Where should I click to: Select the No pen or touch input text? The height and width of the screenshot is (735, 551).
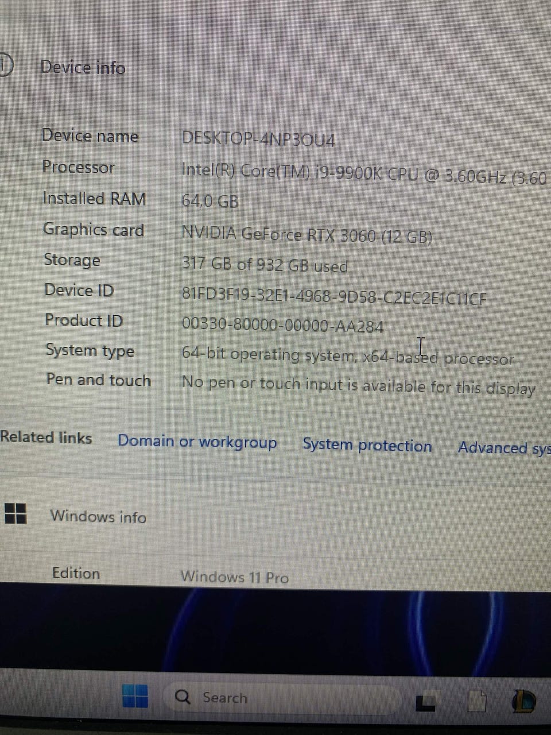coord(359,385)
